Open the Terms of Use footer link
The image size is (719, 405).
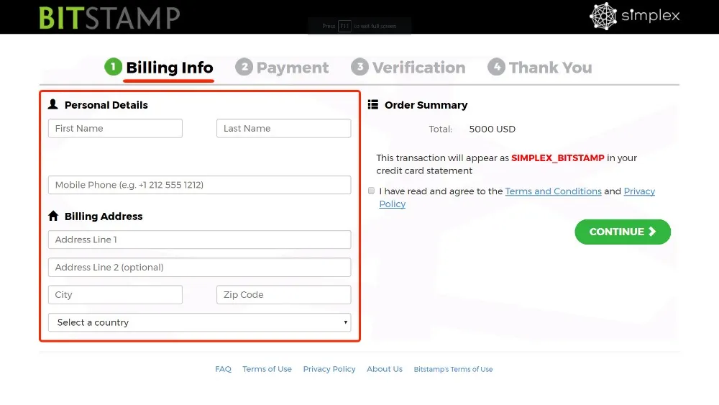tap(267, 369)
